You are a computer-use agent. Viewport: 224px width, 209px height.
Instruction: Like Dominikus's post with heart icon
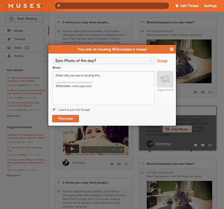tap(195, 145)
